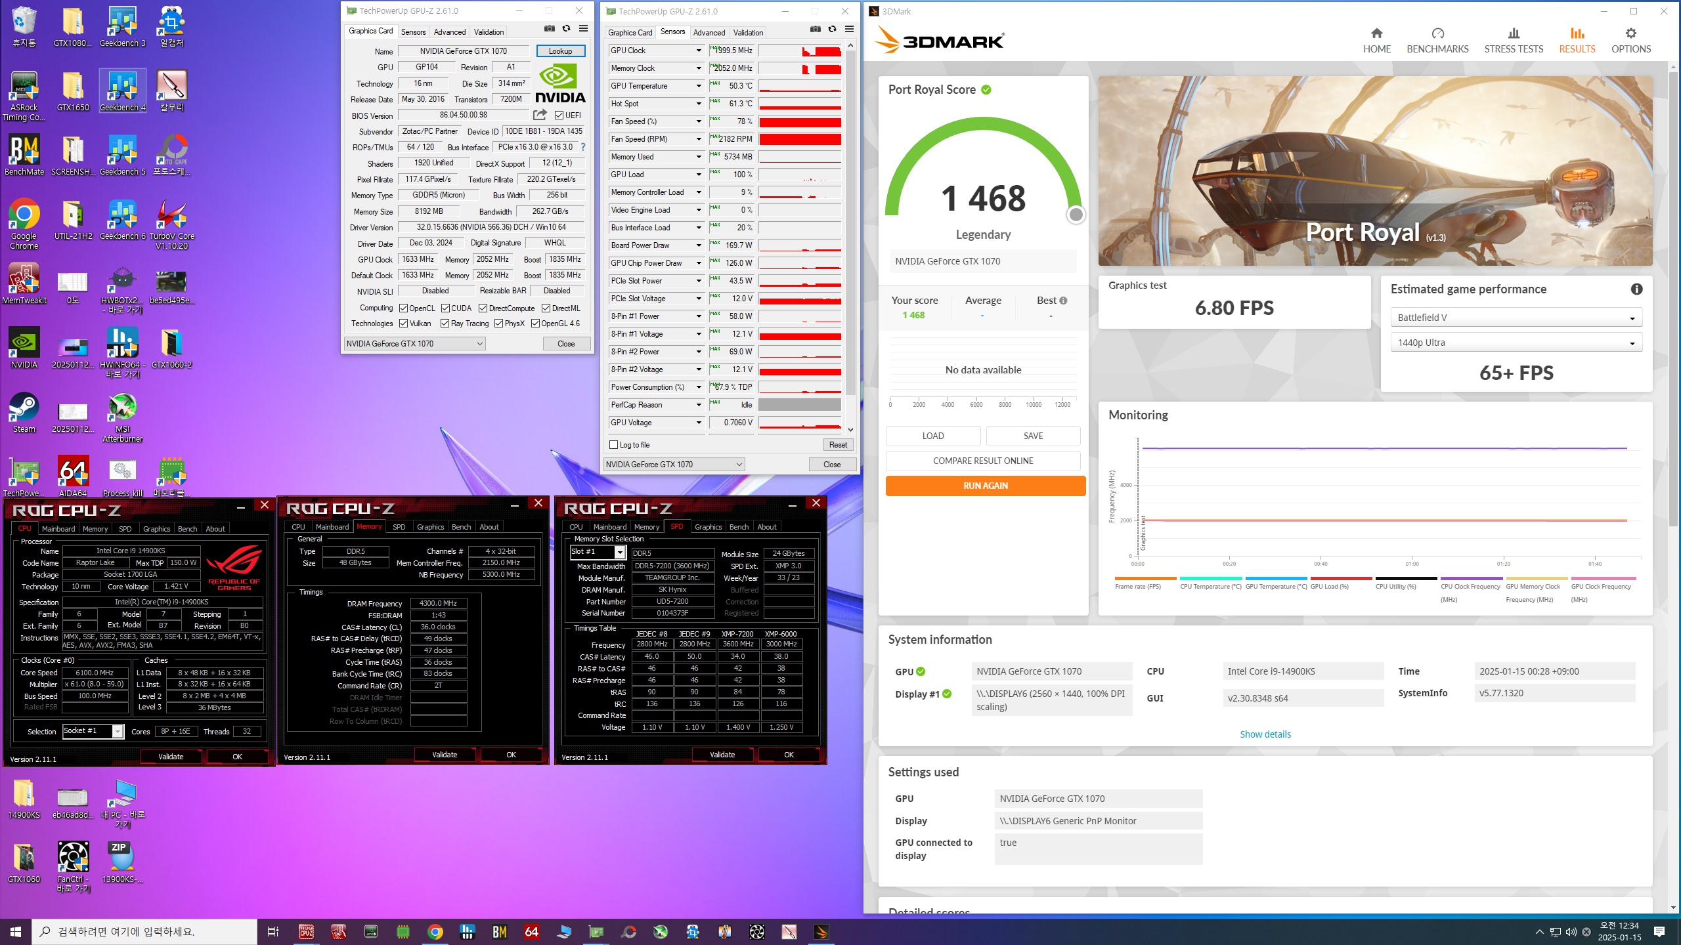Toggle UEFI checkbox in GPU-Z
The width and height of the screenshot is (1681, 945).
(x=559, y=115)
